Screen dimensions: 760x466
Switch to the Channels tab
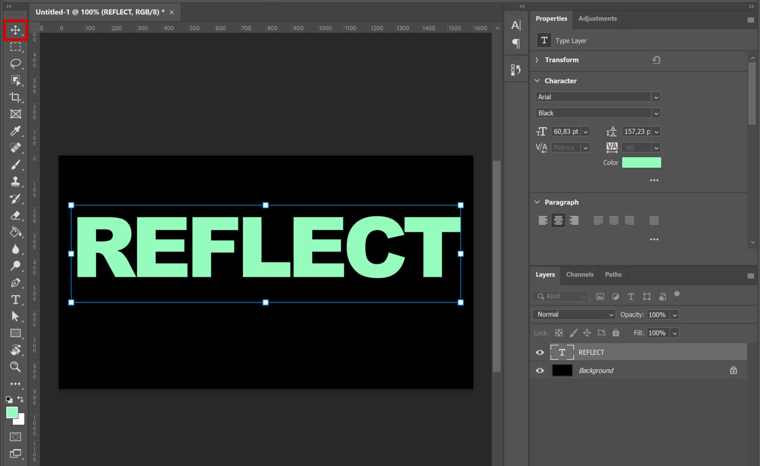tap(579, 274)
